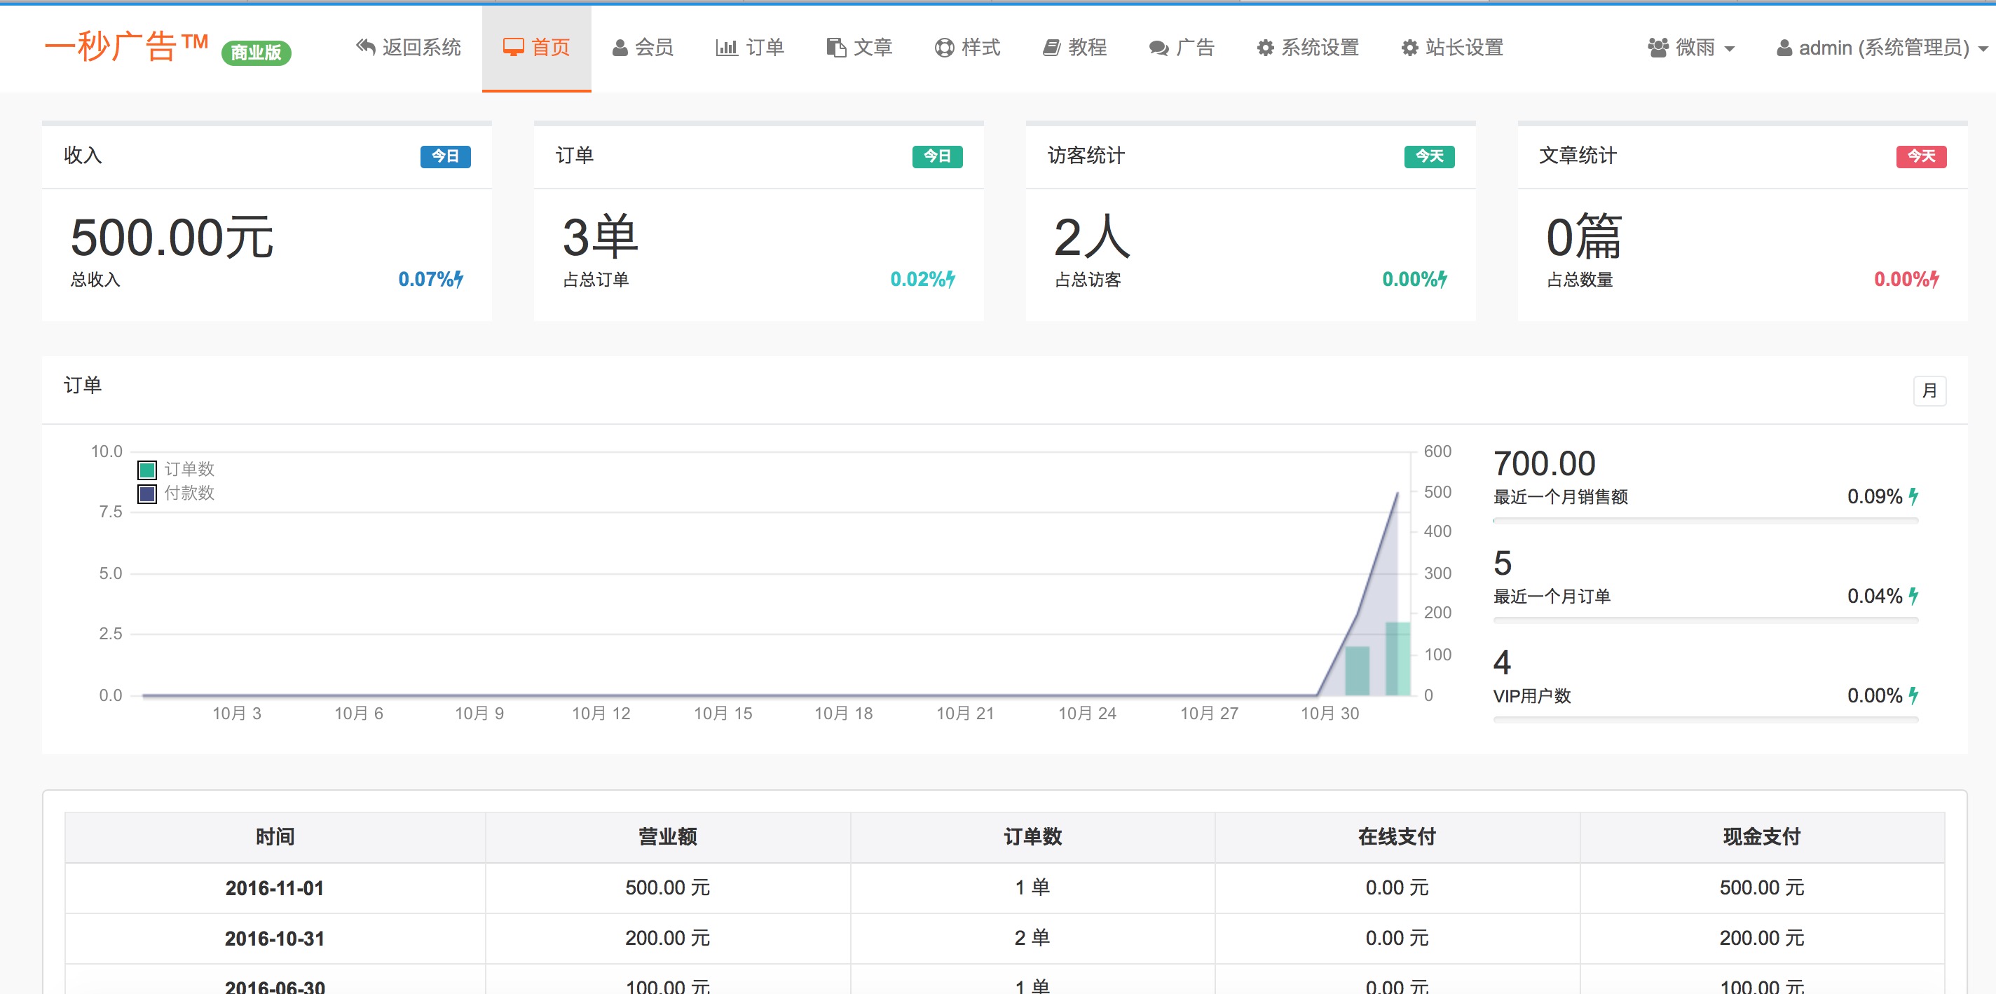Click the group icon beside 微雨
1996x994 pixels.
(x=1658, y=48)
